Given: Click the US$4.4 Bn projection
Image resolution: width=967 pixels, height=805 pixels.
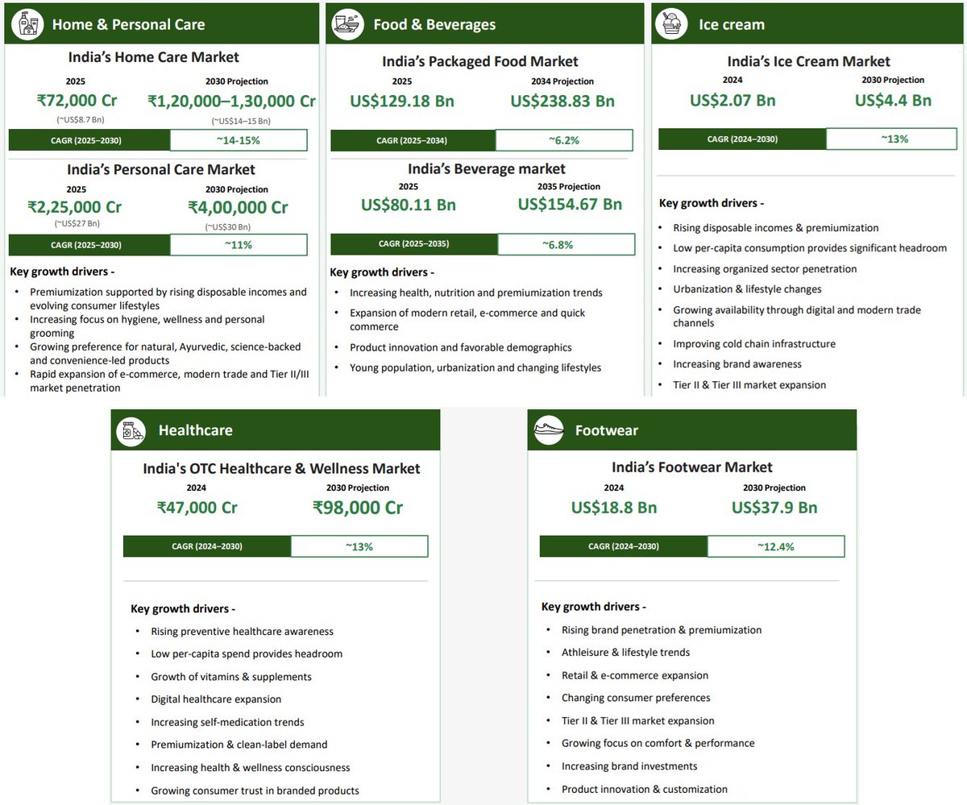Looking at the screenshot, I should [893, 101].
